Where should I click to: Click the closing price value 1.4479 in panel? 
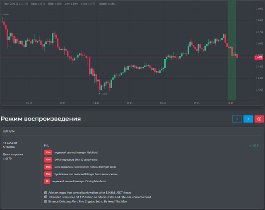7,159
